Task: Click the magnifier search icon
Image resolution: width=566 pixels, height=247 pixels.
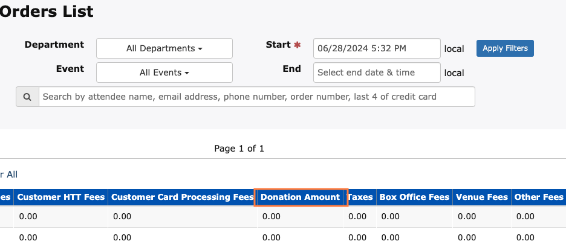Action: point(27,97)
